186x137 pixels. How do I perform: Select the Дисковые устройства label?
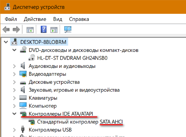(x=54, y=82)
